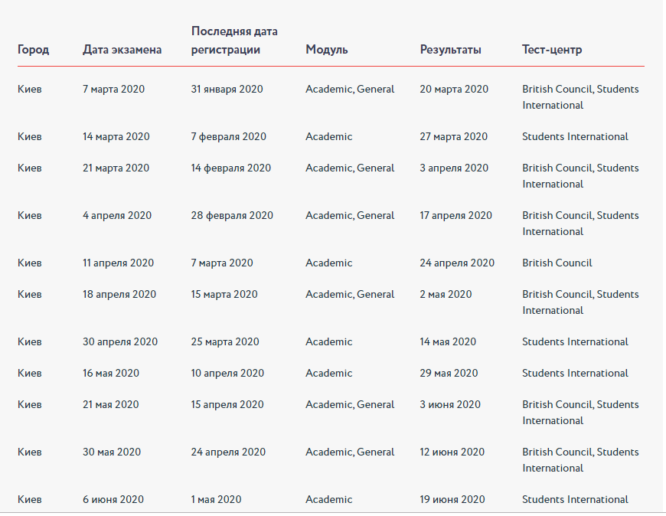Click the 'Тест-центр' column header

click(x=552, y=50)
